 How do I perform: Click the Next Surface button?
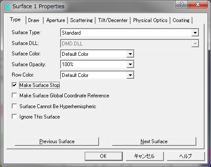click(x=154, y=141)
